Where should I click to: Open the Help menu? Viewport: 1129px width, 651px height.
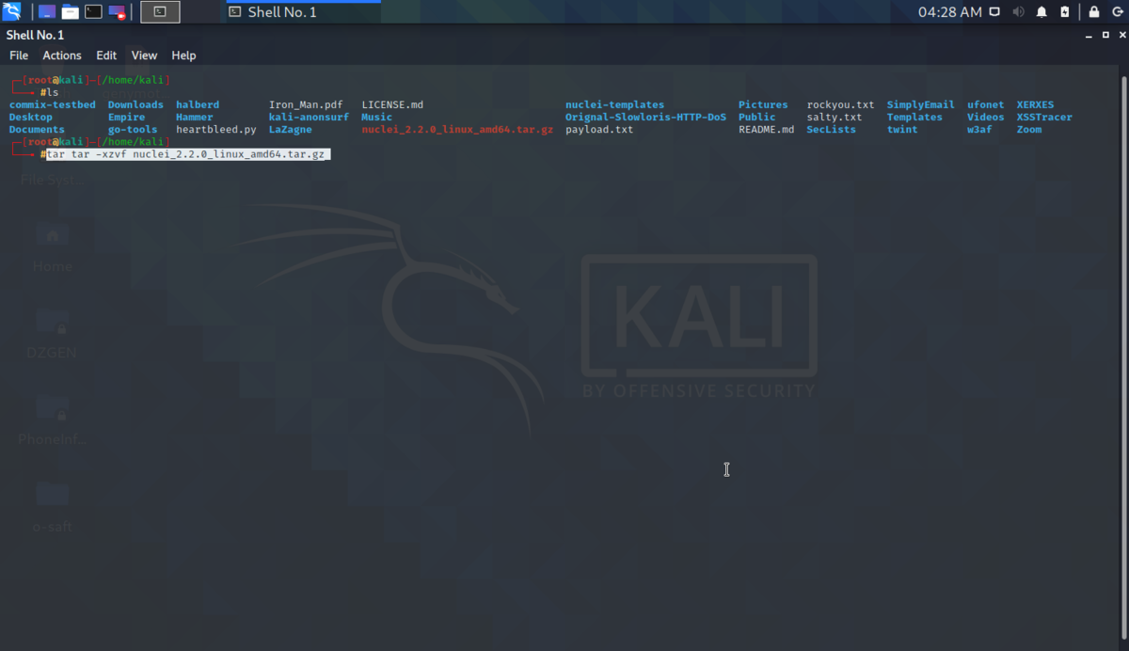(x=183, y=56)
